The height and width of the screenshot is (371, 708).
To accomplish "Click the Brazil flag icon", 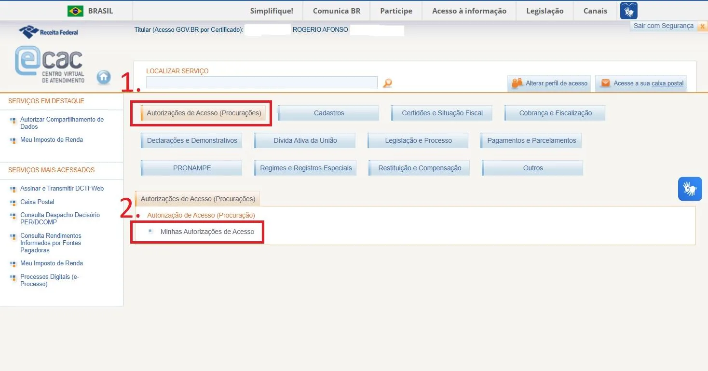I will [x=75, y=11].
